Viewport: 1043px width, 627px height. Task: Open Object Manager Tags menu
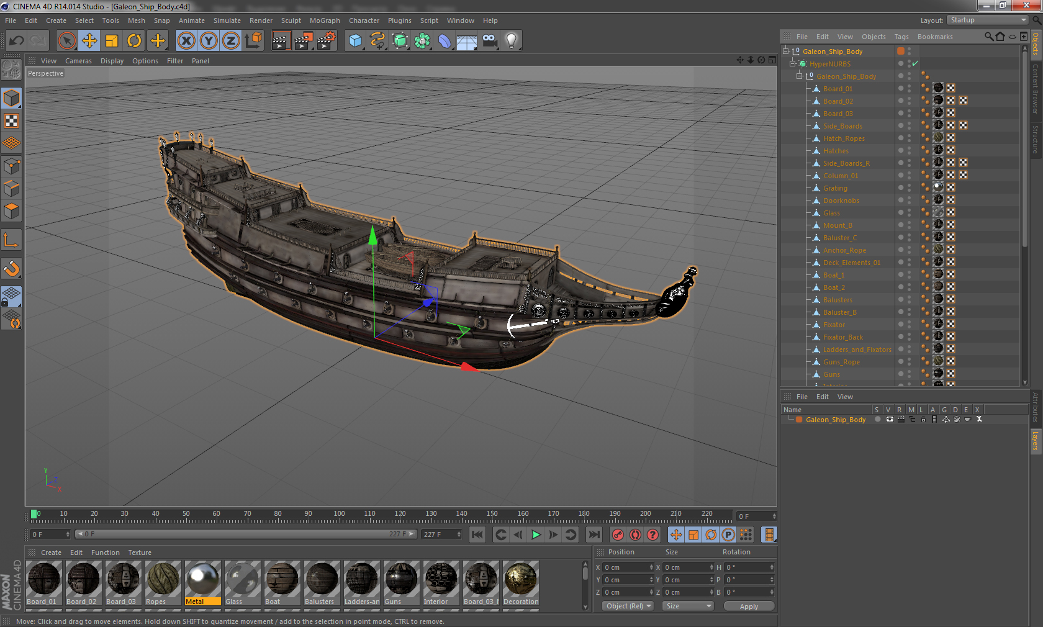901,37
